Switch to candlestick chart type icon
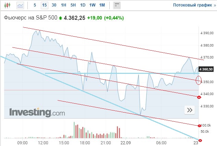This screenshot has height=146, width=217. (x=7, y=5)
